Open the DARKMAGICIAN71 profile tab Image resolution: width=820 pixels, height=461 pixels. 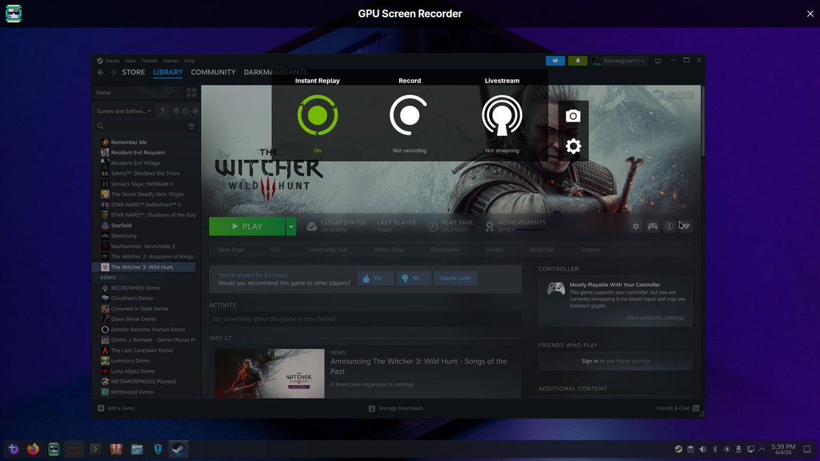tap(277, 72)
